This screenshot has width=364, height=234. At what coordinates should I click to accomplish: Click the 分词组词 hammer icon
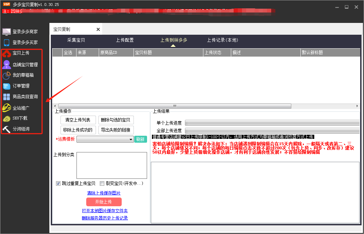click(x=7, y=129)
